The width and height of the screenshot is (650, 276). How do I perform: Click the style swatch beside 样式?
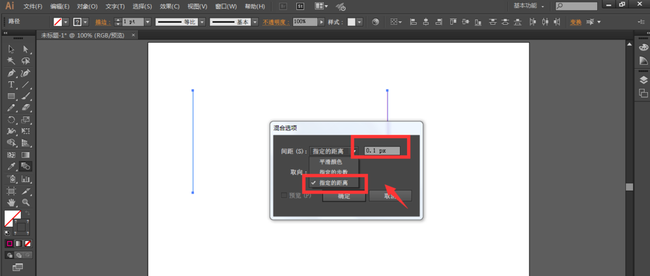tap(352, 21)
